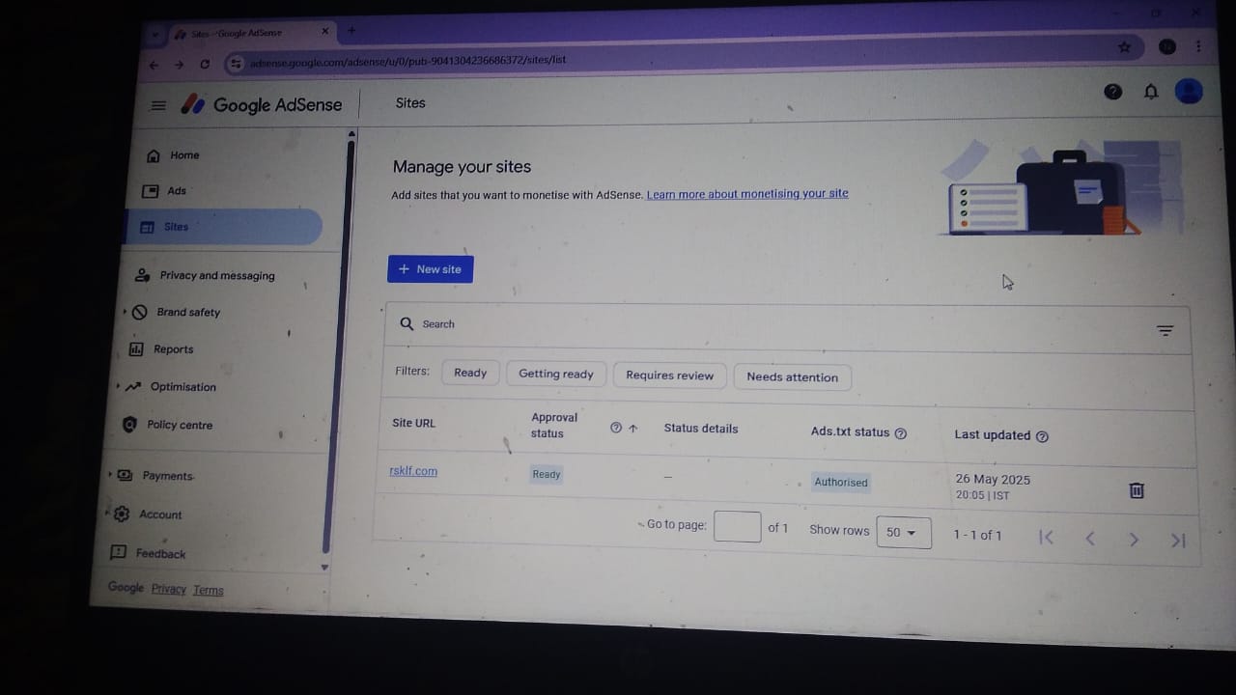
Task: Reload the page in browser toolbar
Action: click(x=205, y=64)
